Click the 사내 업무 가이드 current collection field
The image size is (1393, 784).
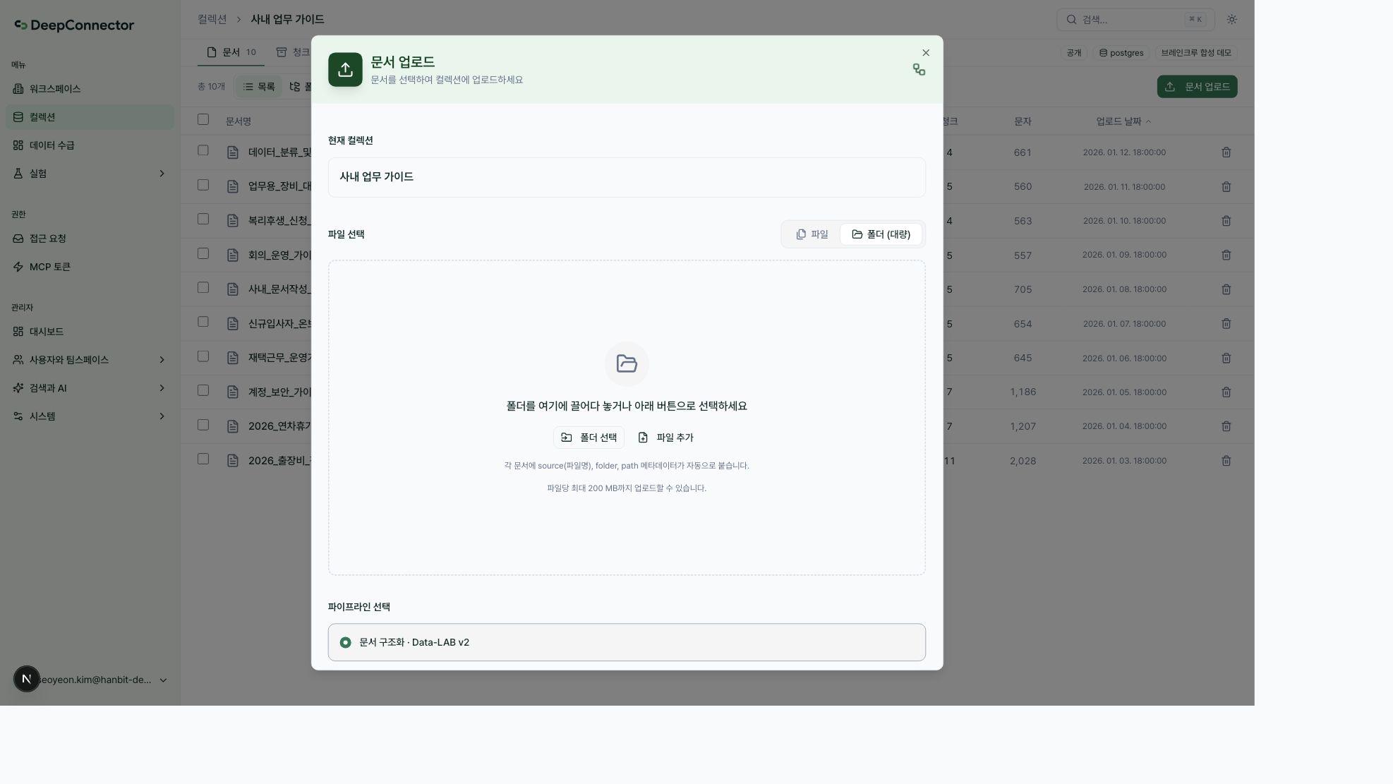click(x=627, y=177)
